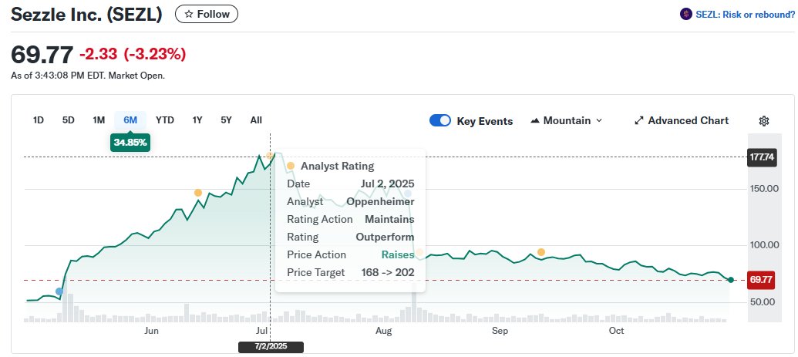This screenshot has width=798, height=357.
Task: Toggle the Key Events switch off
Action: point(439,121)
